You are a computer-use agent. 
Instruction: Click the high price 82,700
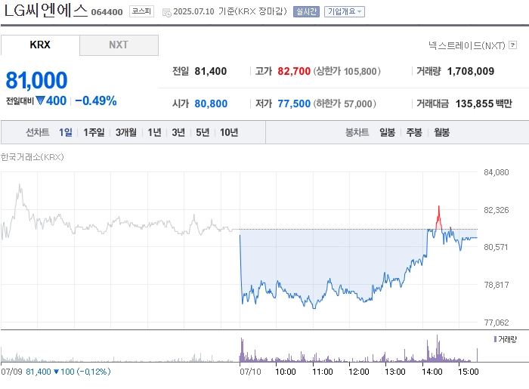tap(294, 71)
